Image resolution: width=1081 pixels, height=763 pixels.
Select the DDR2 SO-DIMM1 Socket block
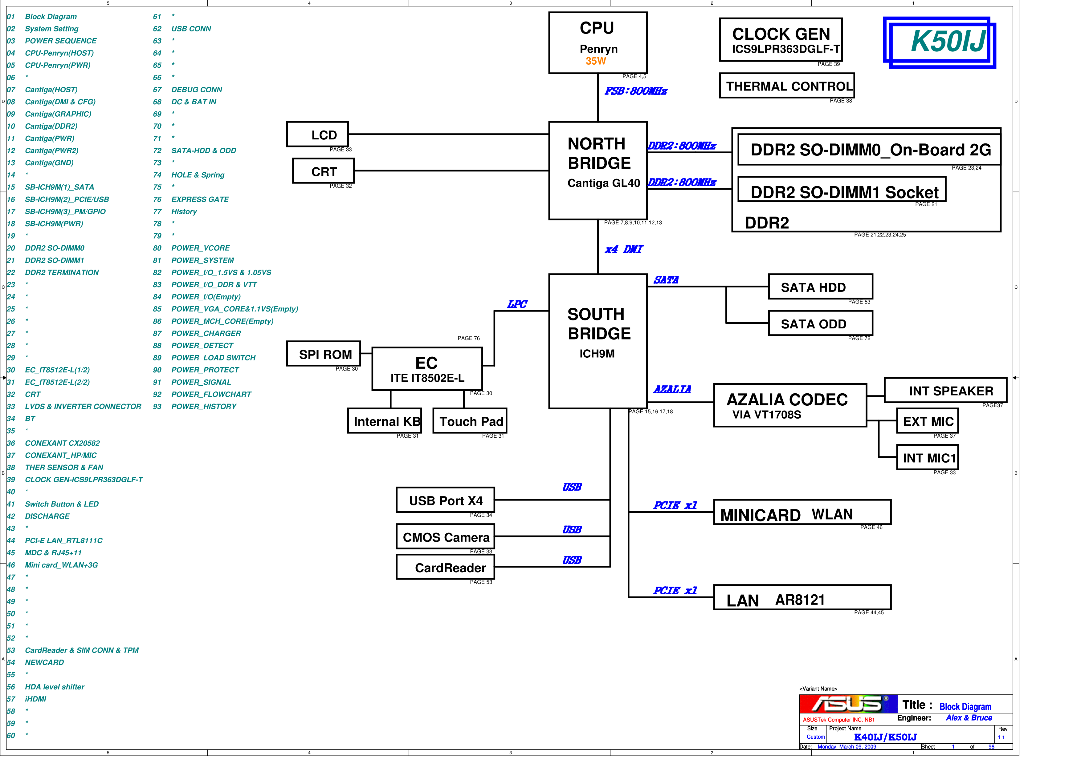[842, 189]
